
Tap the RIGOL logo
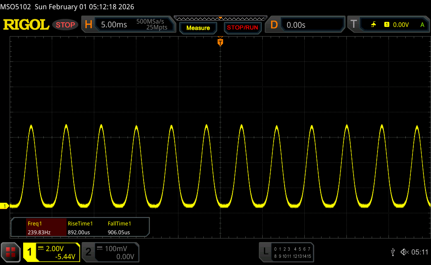(x=26, y=25)
